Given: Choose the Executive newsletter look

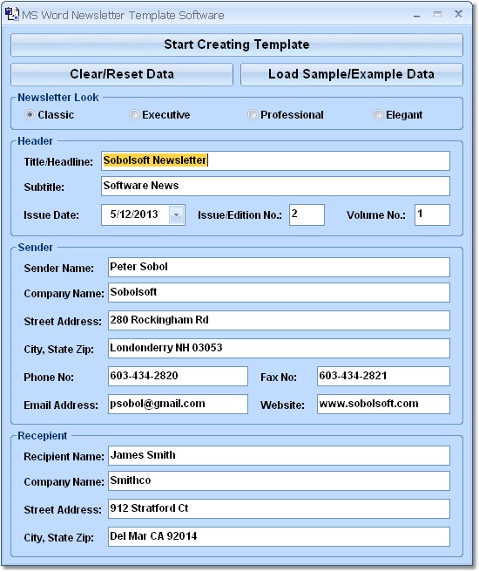Looking at the screenshot, I should point(134,115).
